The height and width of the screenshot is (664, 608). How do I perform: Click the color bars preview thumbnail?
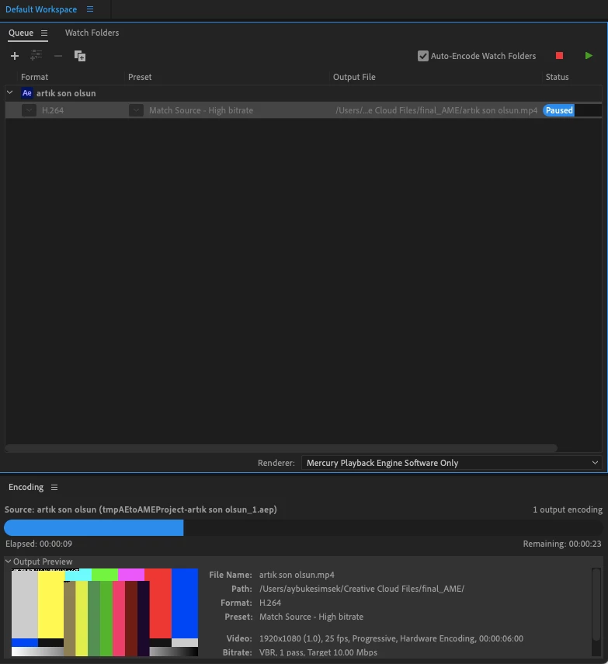[105, 612]
